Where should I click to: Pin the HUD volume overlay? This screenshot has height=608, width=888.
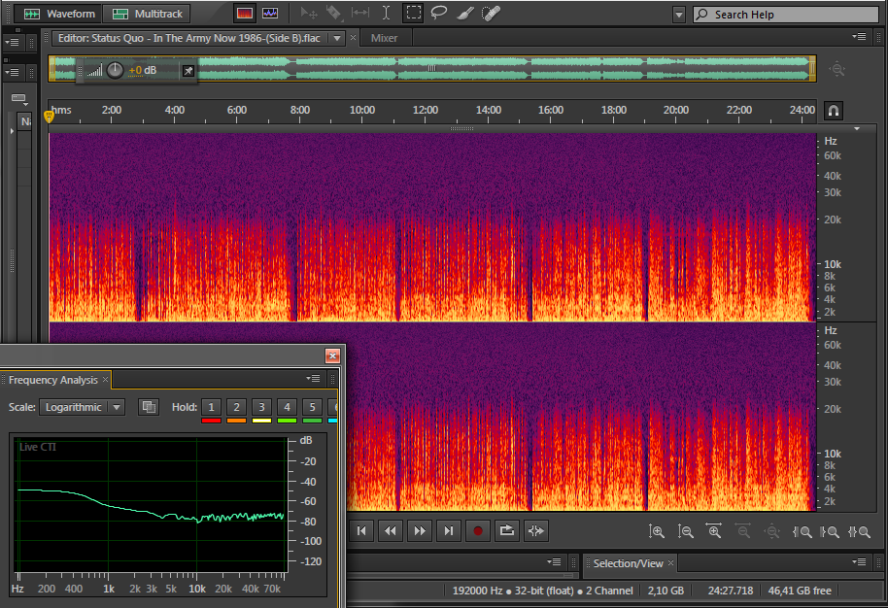pyautogui.click(x=188, y=71)
